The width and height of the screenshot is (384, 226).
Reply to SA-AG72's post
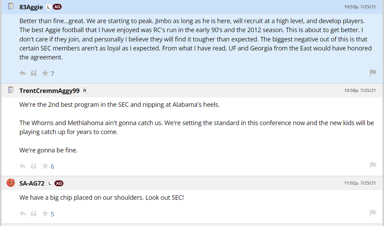[x=23, y=213]
